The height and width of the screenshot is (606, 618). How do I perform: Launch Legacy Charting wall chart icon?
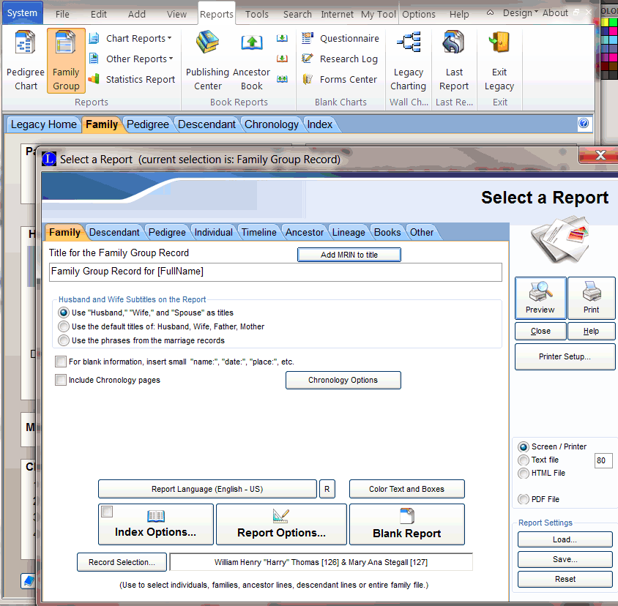click(x=409, y=42)
